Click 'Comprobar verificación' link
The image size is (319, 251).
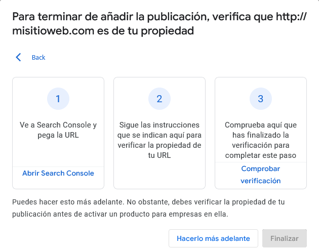(x=261, y=175)
